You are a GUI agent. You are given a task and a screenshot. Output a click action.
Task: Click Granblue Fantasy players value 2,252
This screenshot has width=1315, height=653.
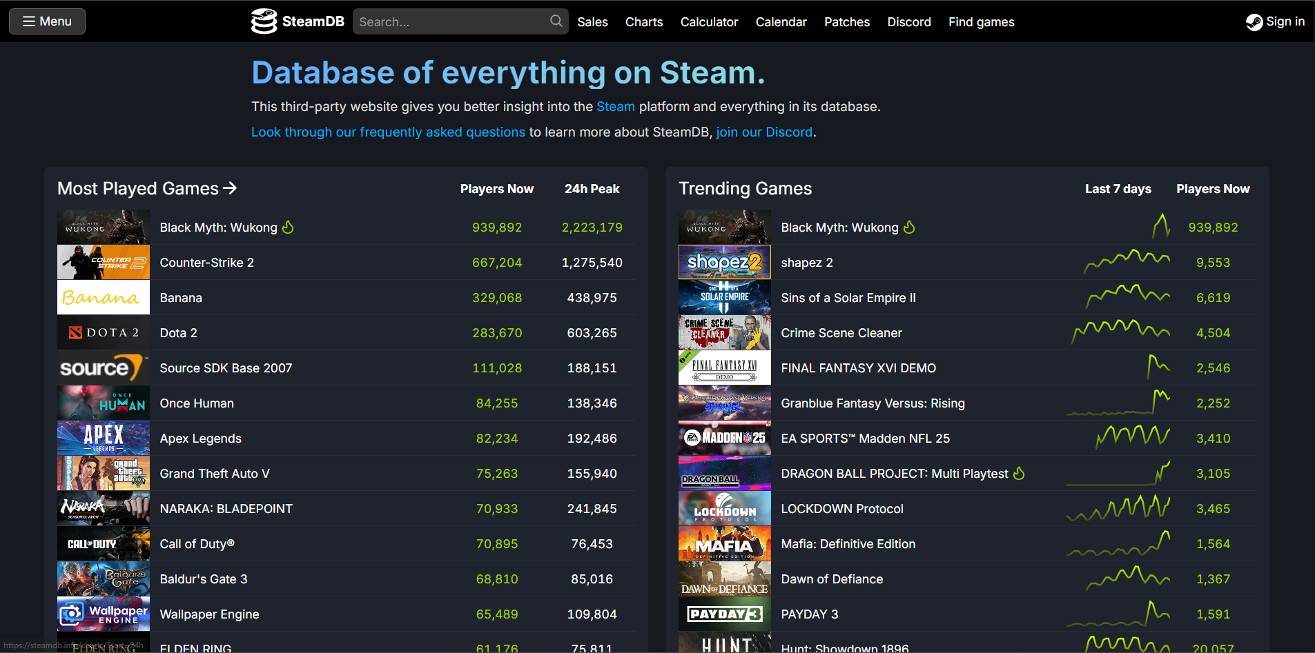(1214, 403)
